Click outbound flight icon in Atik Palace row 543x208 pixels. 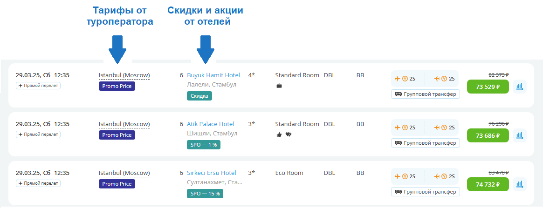(x=397, y=127)
